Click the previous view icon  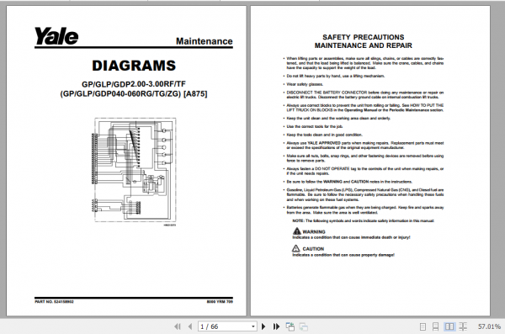pos(290,326)
